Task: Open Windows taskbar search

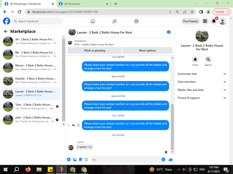Action: click(x=16, y=170)
